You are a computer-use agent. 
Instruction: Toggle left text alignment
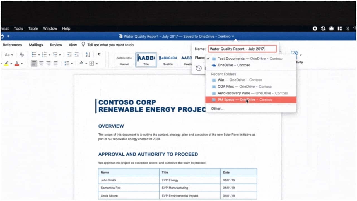pyautogui.click(x=34, y=63)
